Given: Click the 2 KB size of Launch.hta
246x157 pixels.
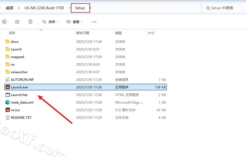Looking at the screenshot, I should (162, 95).
